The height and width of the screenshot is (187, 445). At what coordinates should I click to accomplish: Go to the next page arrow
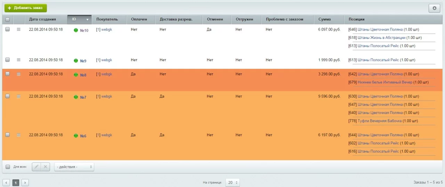pos(25,182)
